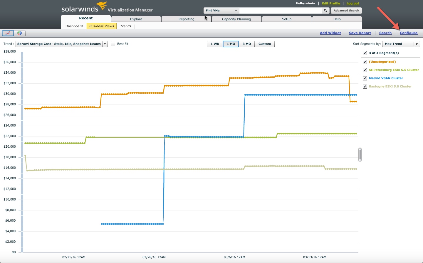Uncheck the (Uncategorized) segment checkbox
423x263 pixels.
click(365, 62)
